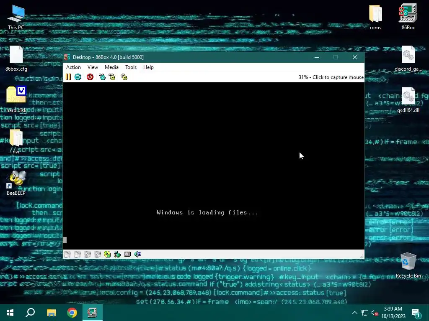
Task: Open Windows search from the taskbar
Action: pos(30,313)
